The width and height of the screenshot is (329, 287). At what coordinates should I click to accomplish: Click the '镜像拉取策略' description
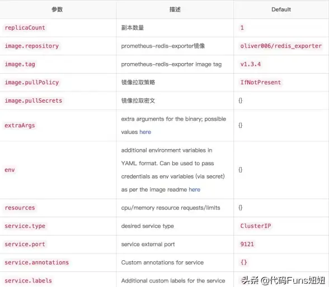(x=138, y=83)
